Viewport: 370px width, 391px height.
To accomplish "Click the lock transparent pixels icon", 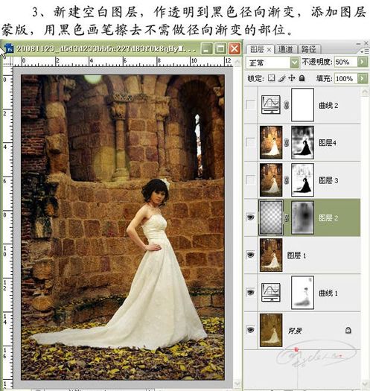I will (x=272, y=78).
